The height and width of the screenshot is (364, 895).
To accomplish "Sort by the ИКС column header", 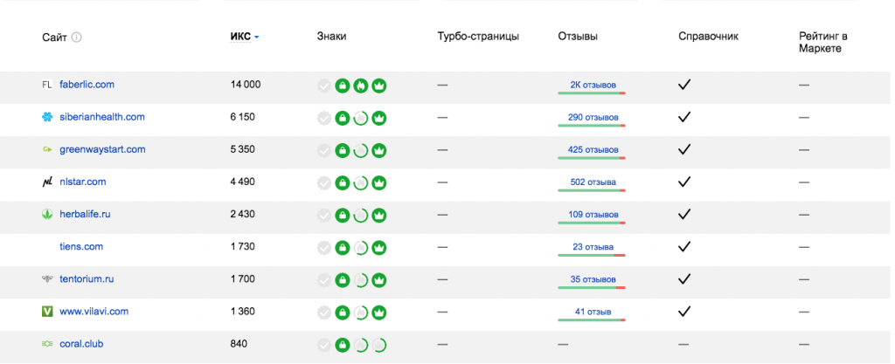I will 240,37.
